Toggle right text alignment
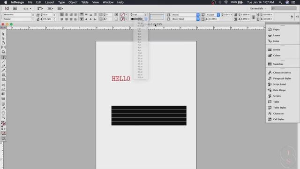Screen dimensions: 300x169 coord(71,15)
